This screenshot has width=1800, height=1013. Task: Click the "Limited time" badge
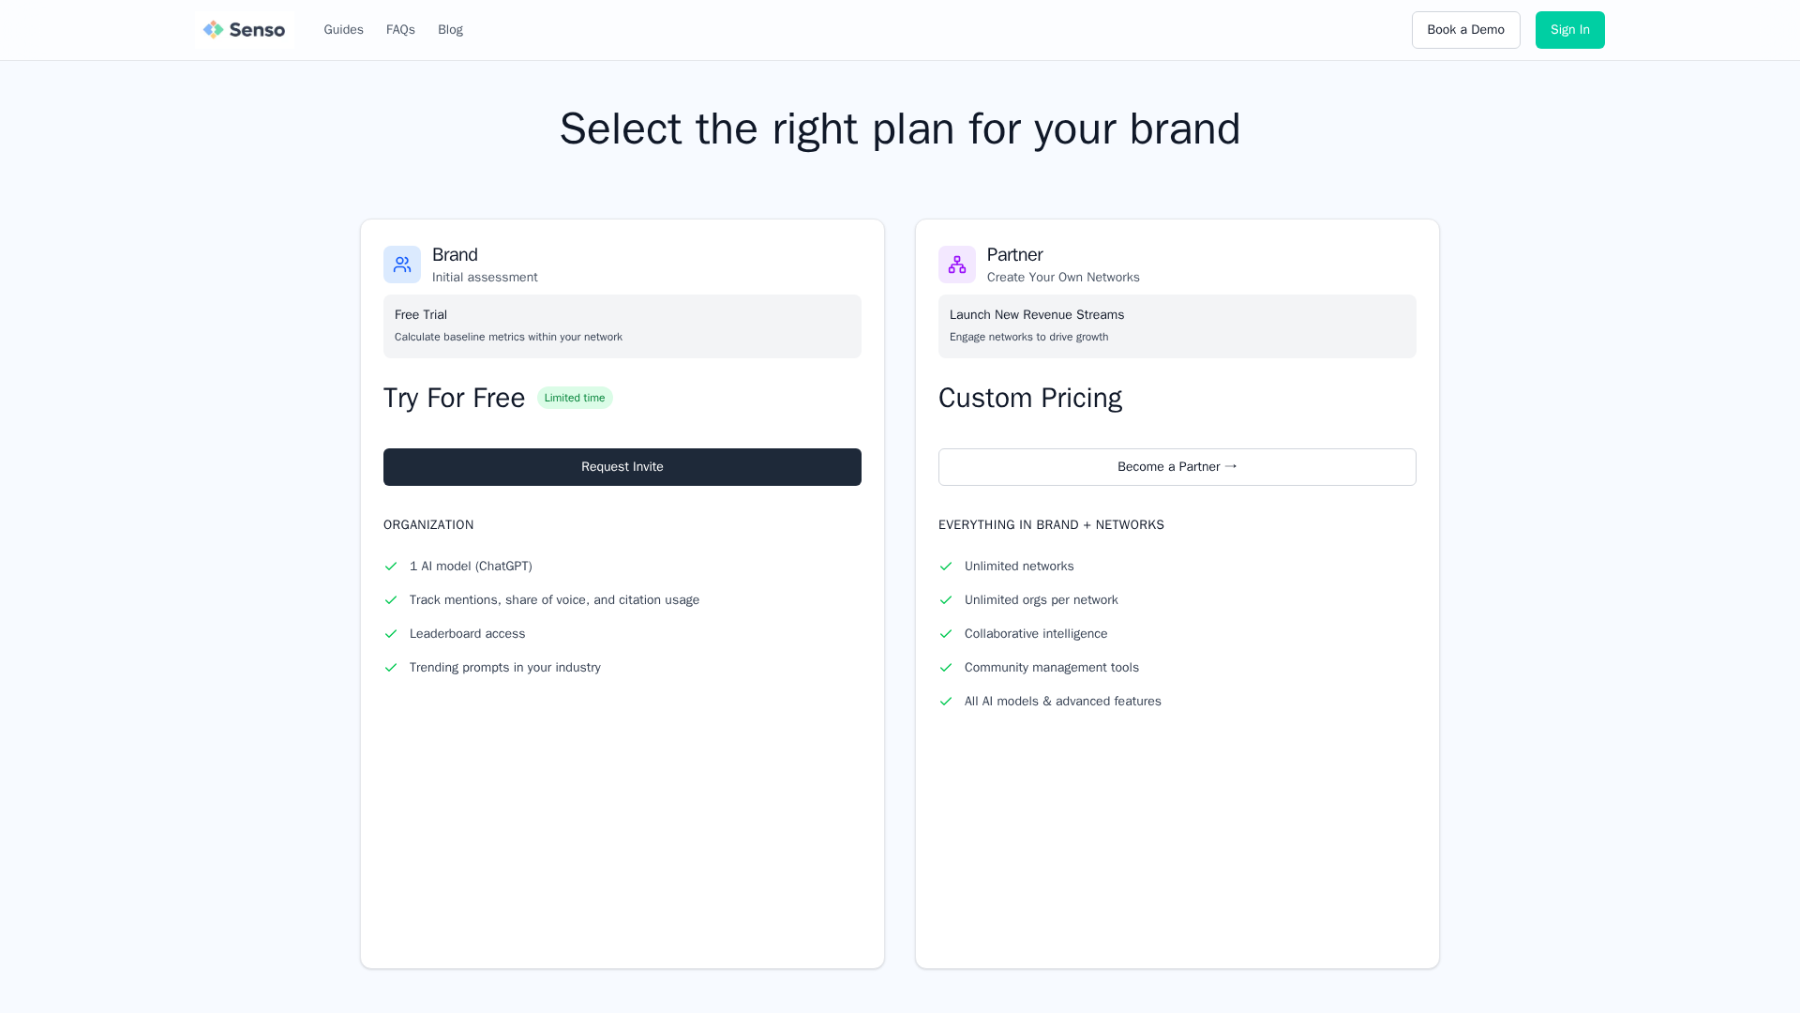(x=575, y=398)
